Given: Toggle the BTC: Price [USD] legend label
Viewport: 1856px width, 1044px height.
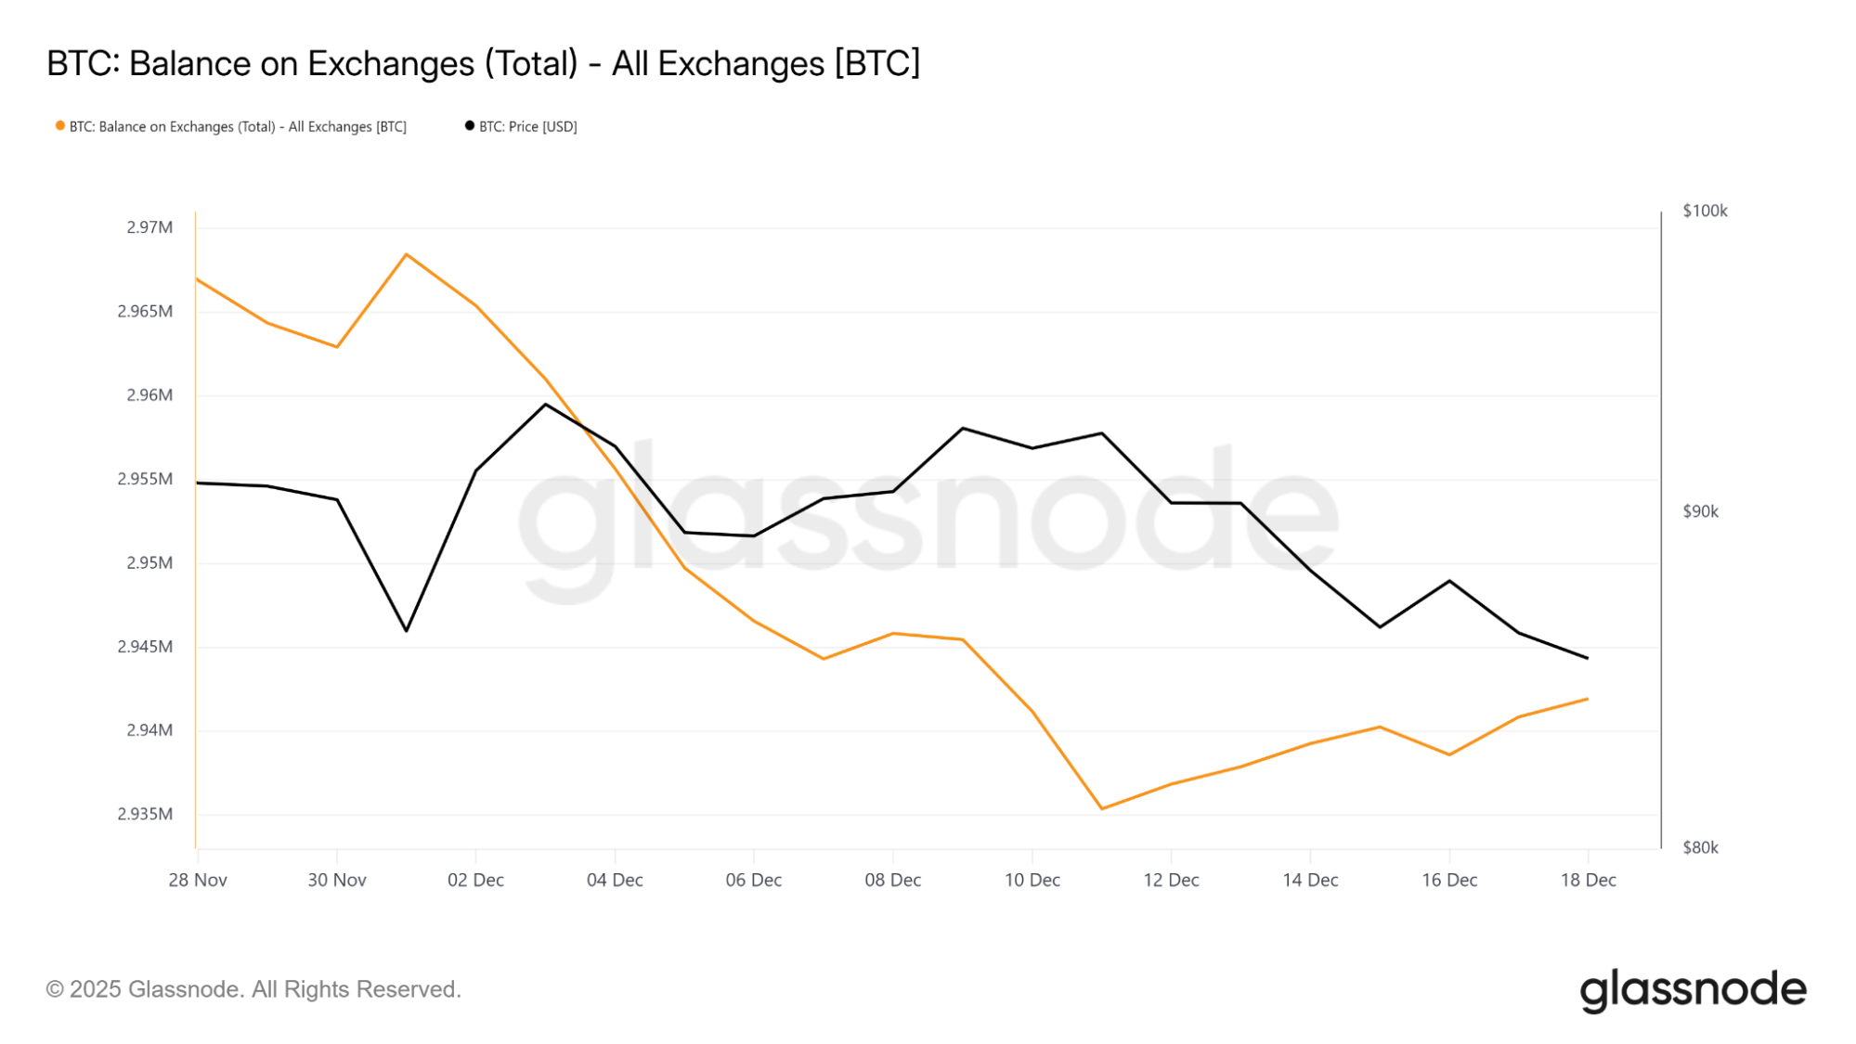Looking at the screenshot, I should coord(527,126).
